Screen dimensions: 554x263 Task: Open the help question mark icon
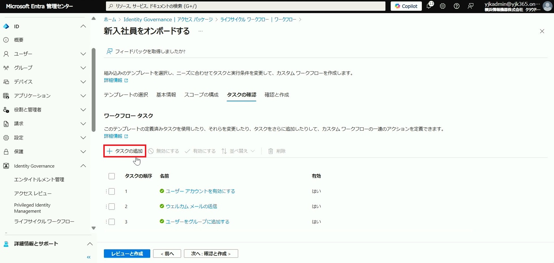click(x=456, y=6)
